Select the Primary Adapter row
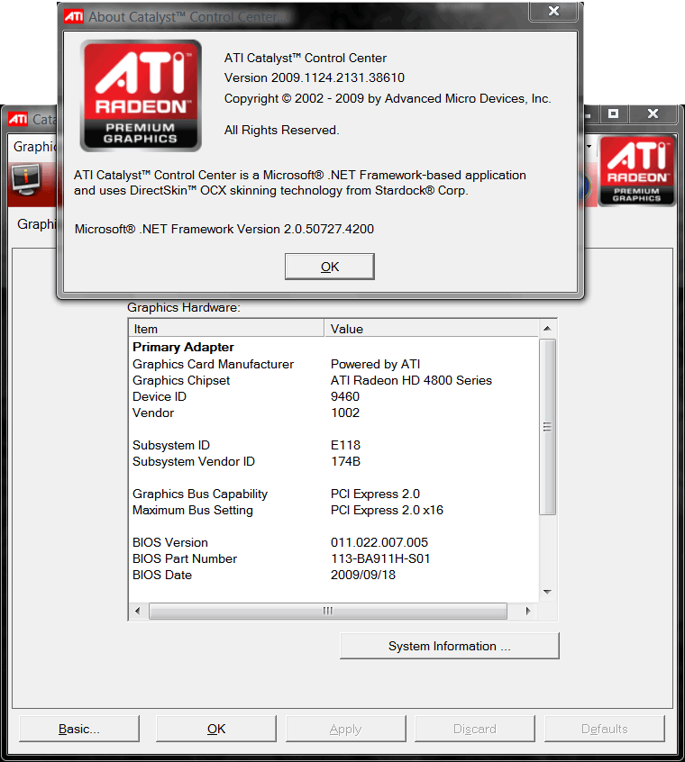Screen dimensions: 685x762 click(333, 347)
